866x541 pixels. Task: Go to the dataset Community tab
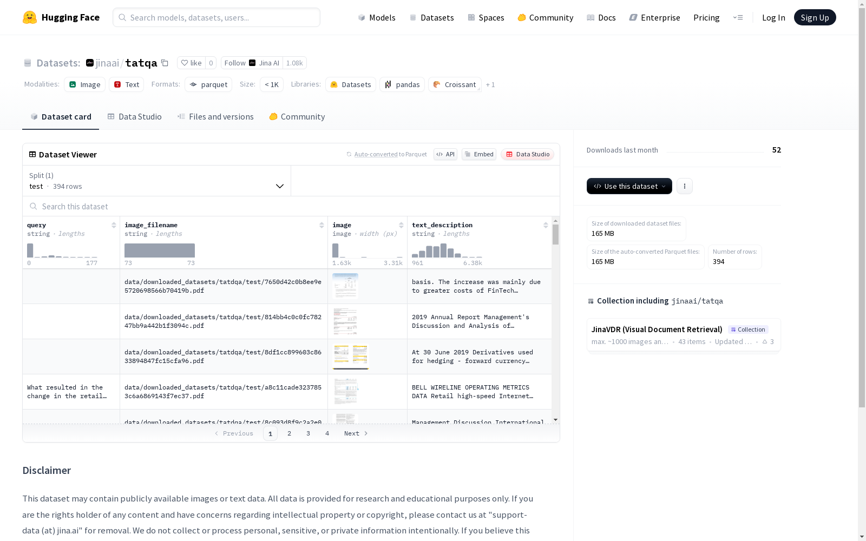click(x=297, y=117)
